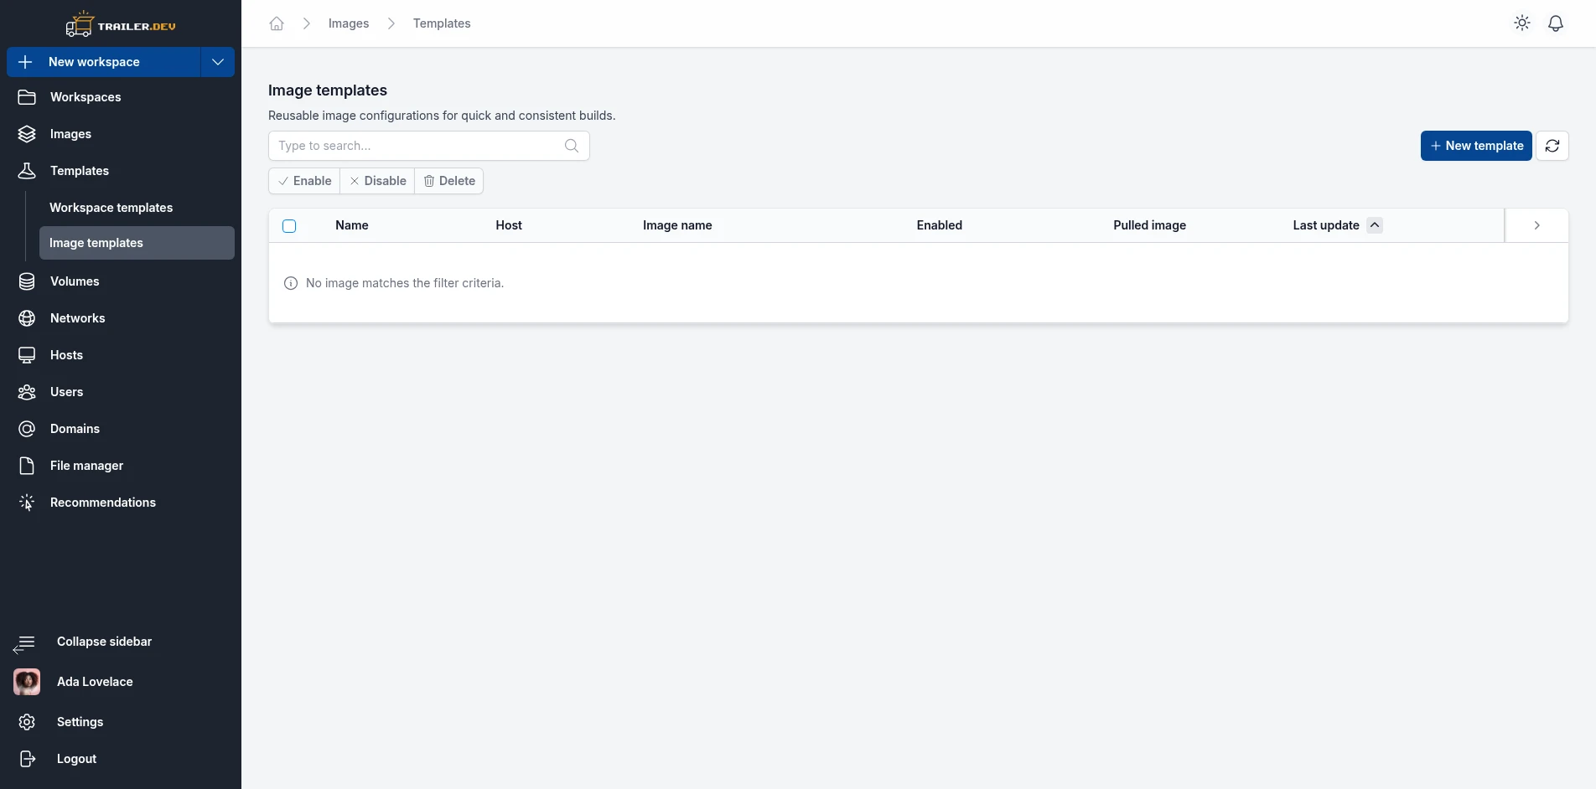Sort by the Image name column header
This screenshot has height=789, width=1596.
[677, 225]
